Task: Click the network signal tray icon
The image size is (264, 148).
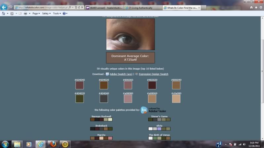Action: 240,144
